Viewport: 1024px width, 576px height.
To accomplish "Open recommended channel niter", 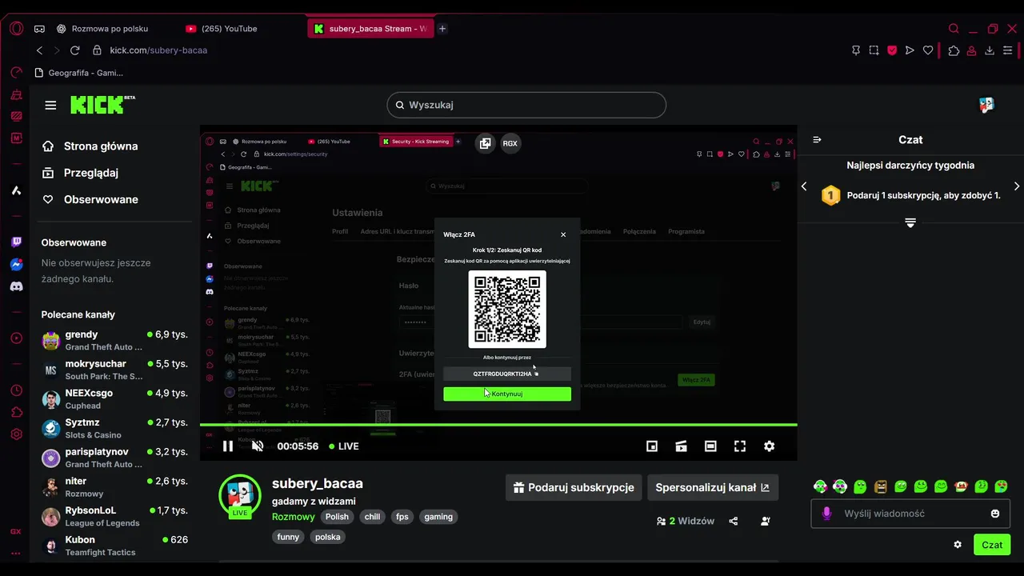I will coord(114,486).
